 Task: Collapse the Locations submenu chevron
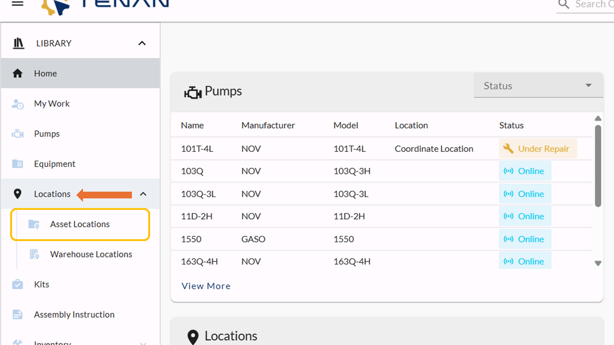[143, 194]
